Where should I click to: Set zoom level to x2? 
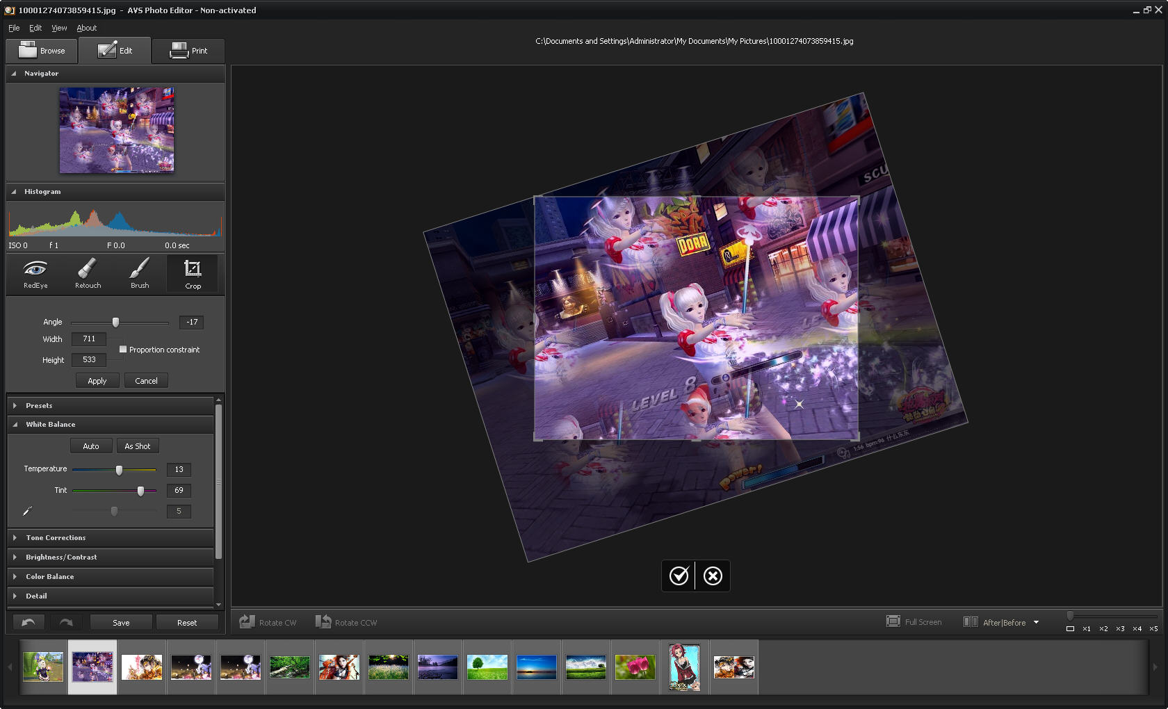1103,628
